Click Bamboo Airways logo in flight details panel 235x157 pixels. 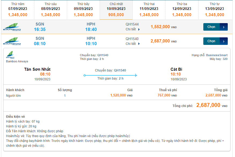click(10, 55)
